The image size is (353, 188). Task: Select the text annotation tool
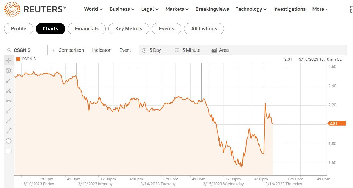click(x=9, y=71)
